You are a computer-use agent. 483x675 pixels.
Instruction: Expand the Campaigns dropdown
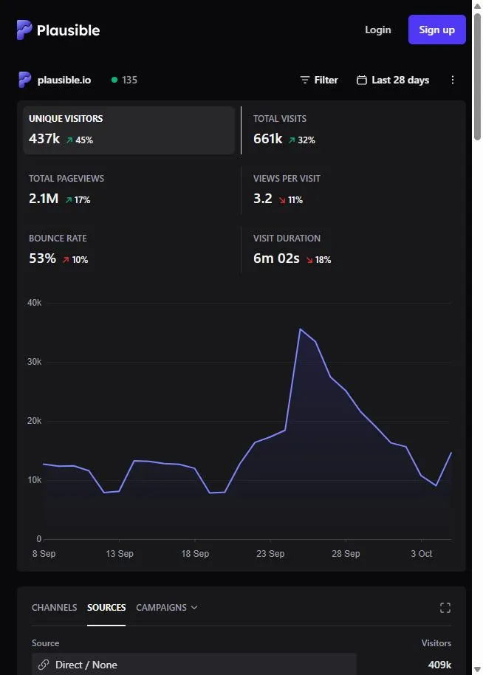tap(167, 607)
